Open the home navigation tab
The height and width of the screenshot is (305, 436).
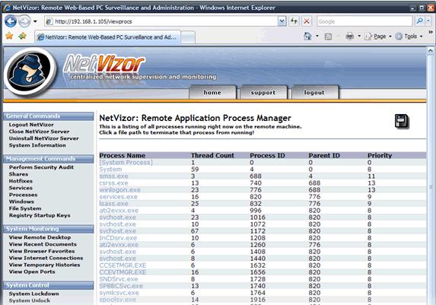[x=213, y=92]
